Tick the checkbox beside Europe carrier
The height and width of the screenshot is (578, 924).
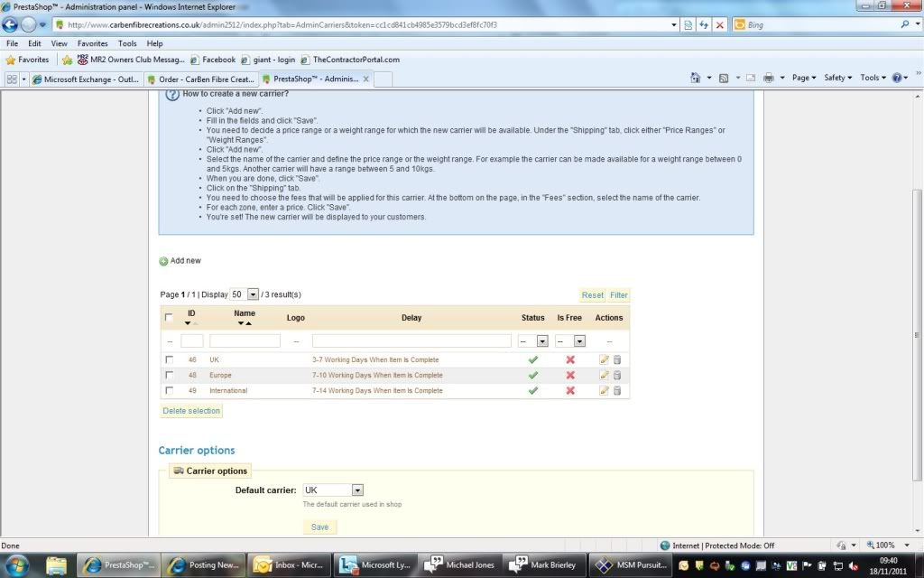click(x=169, y=375)
